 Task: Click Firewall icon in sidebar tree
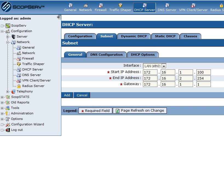click(19, 59)
